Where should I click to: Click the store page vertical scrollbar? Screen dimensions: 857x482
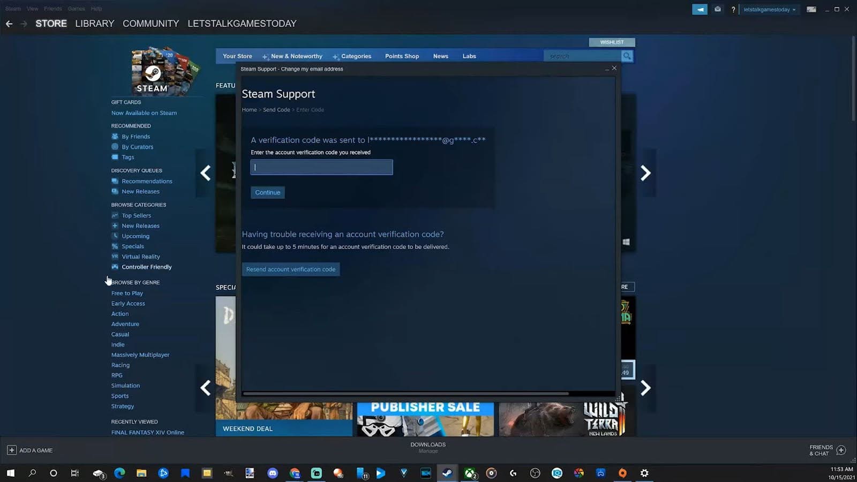coord(854,79)
